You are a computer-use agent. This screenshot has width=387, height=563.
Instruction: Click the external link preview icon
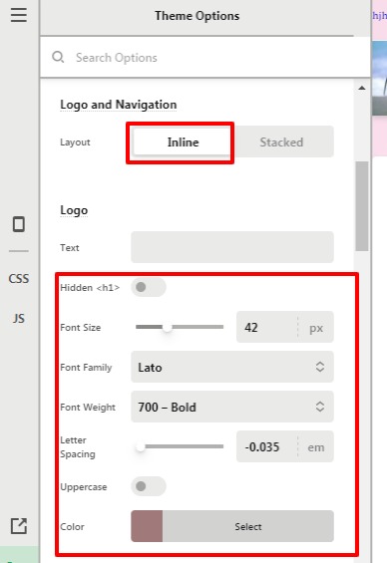[x=19, y=526]
